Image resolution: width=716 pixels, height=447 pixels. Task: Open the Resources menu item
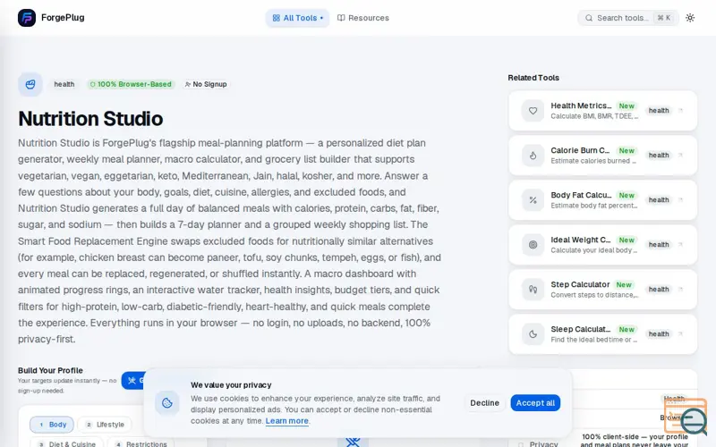tap(363, 18)
